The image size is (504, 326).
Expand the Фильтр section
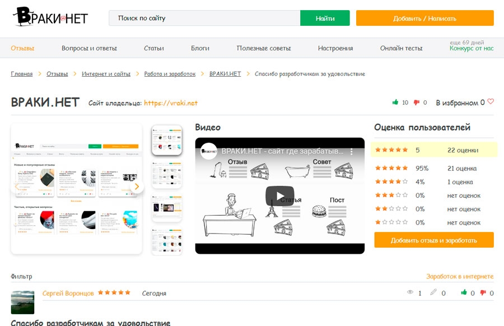pos(21,276)
